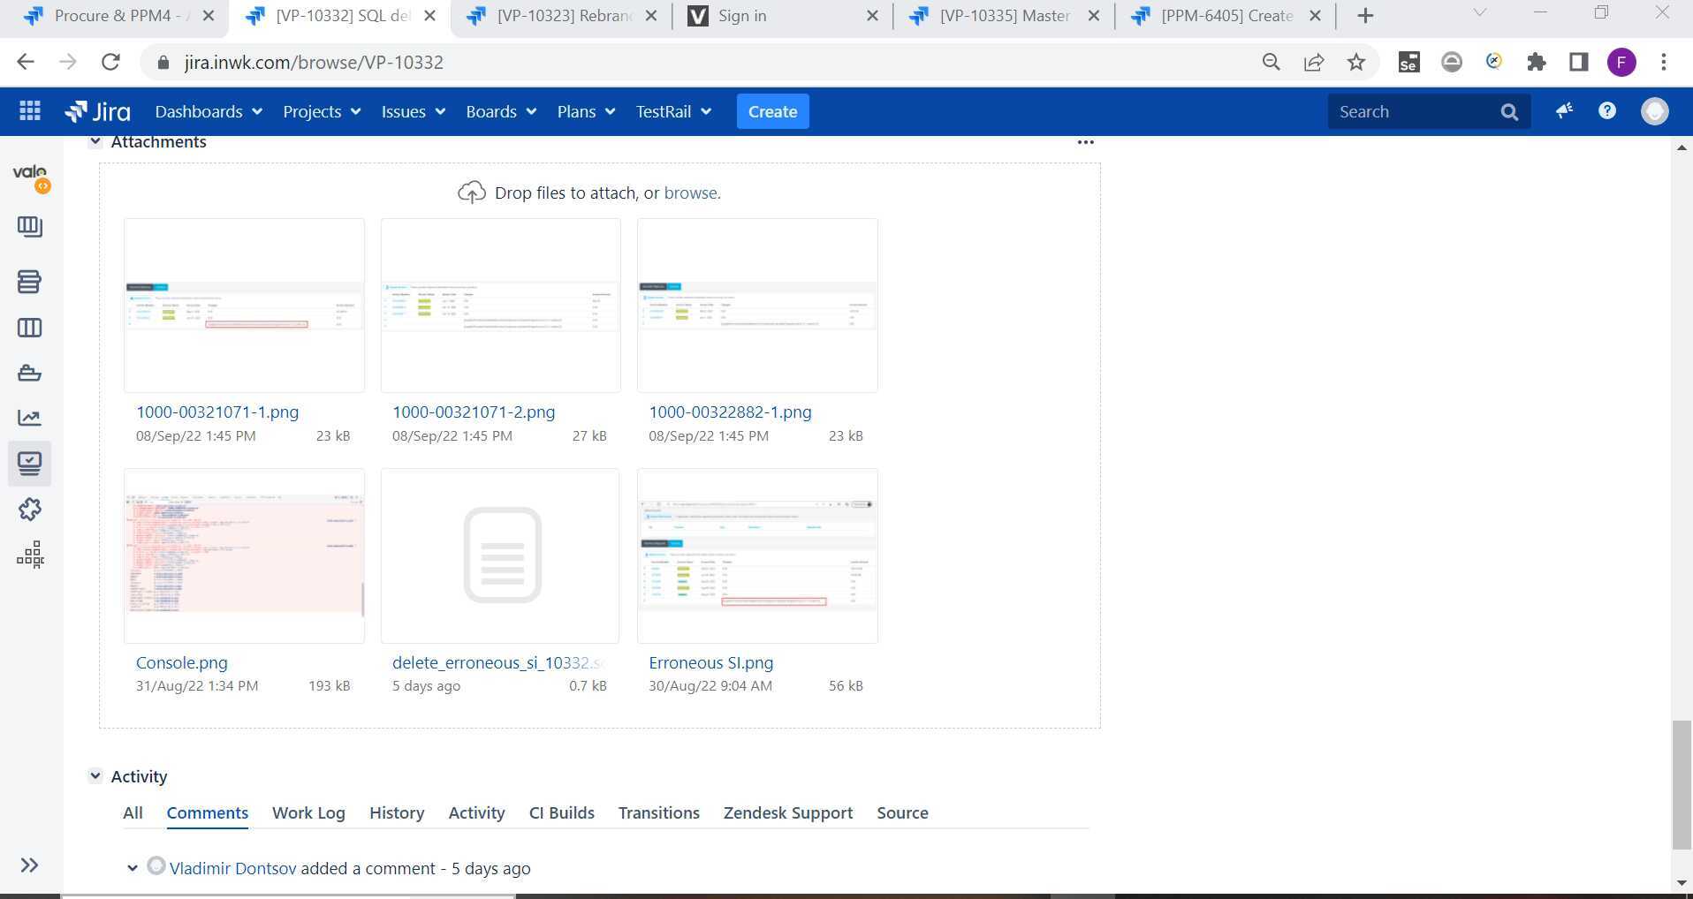Click the Releases ship icon in sidebar

pyautogui.click(x=29, y=373)
